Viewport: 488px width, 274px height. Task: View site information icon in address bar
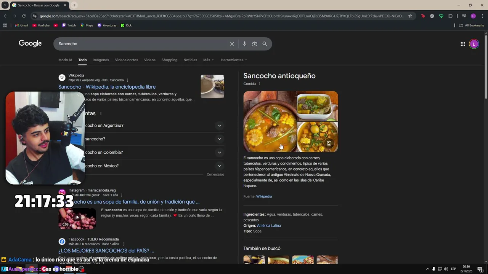coord(35,16)
